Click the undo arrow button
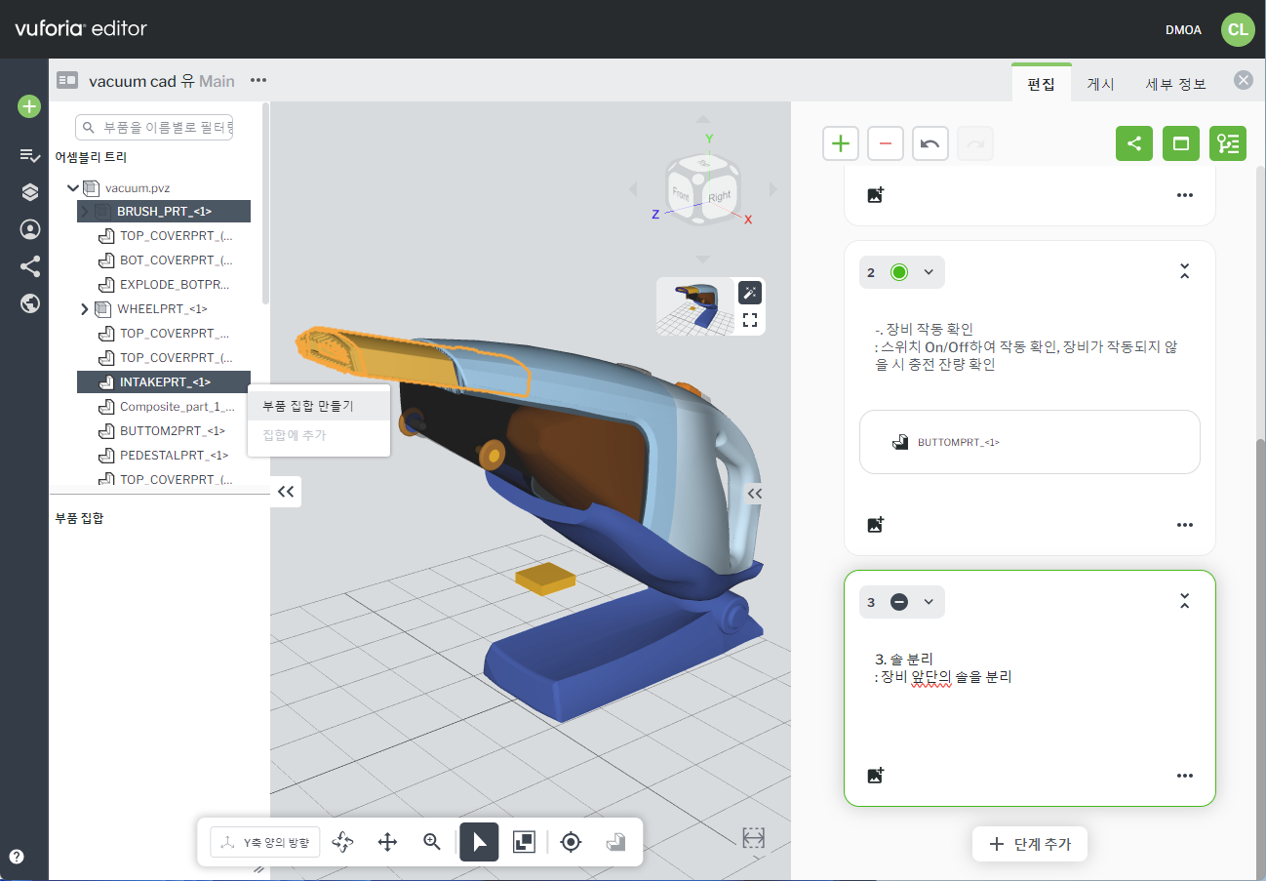Image resolution: width=1266 pixels, height=881 pixels. [930, 143]
